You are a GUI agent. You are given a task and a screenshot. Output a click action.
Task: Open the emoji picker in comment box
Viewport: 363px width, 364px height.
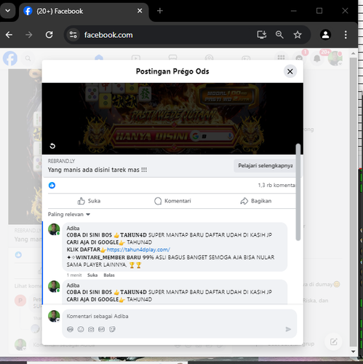(x=81, y=329)
